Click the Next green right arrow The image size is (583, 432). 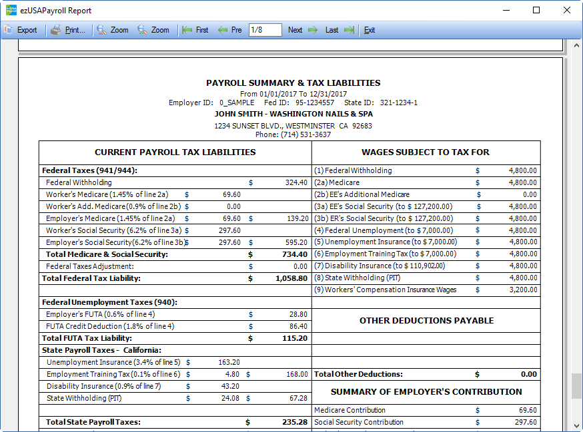coord(313,30)
